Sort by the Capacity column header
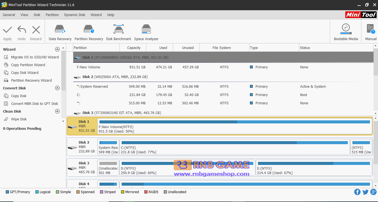Viewport: 378px width, 202px height. click(133, 48)
